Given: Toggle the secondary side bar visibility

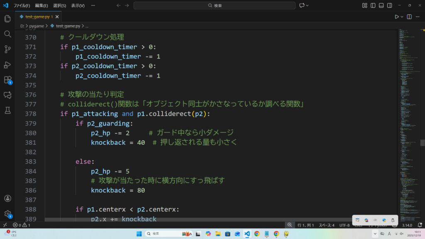Looking at the screenshot, I should [x=390, y=5].
